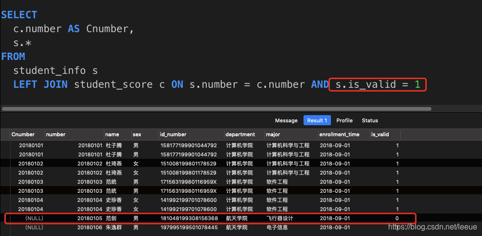Click the SELECT keyword in editor
The image size is (482, 236).
tap(19, 15)
